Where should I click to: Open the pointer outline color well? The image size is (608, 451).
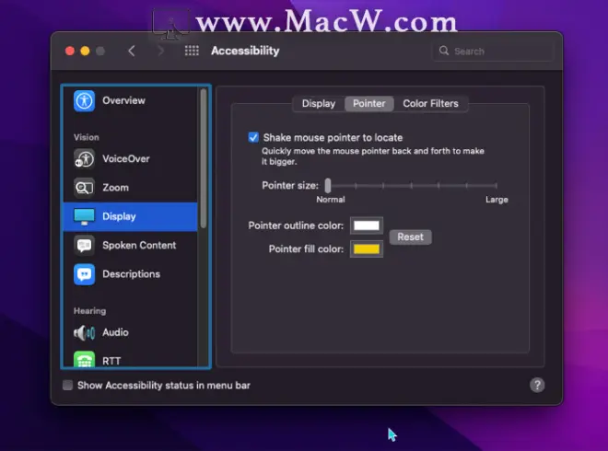pos(367,225)
